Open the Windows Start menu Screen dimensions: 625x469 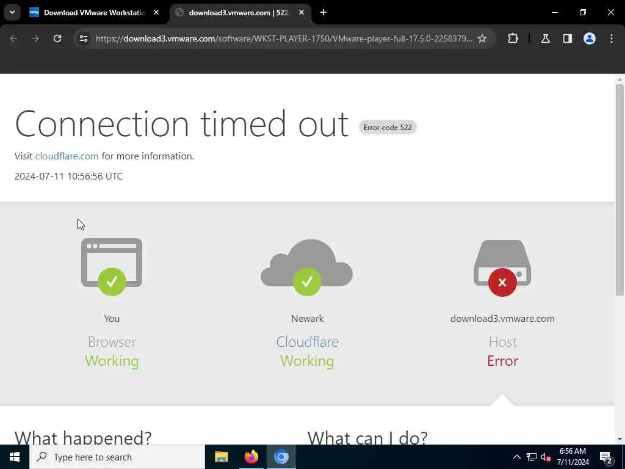(15, 457)
